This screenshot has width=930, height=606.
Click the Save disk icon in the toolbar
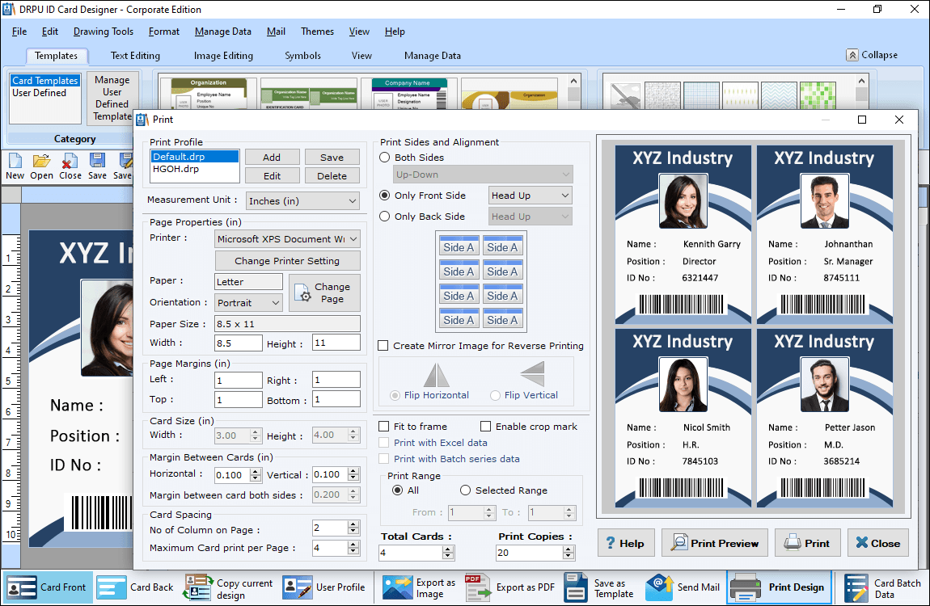pos(97,166)
